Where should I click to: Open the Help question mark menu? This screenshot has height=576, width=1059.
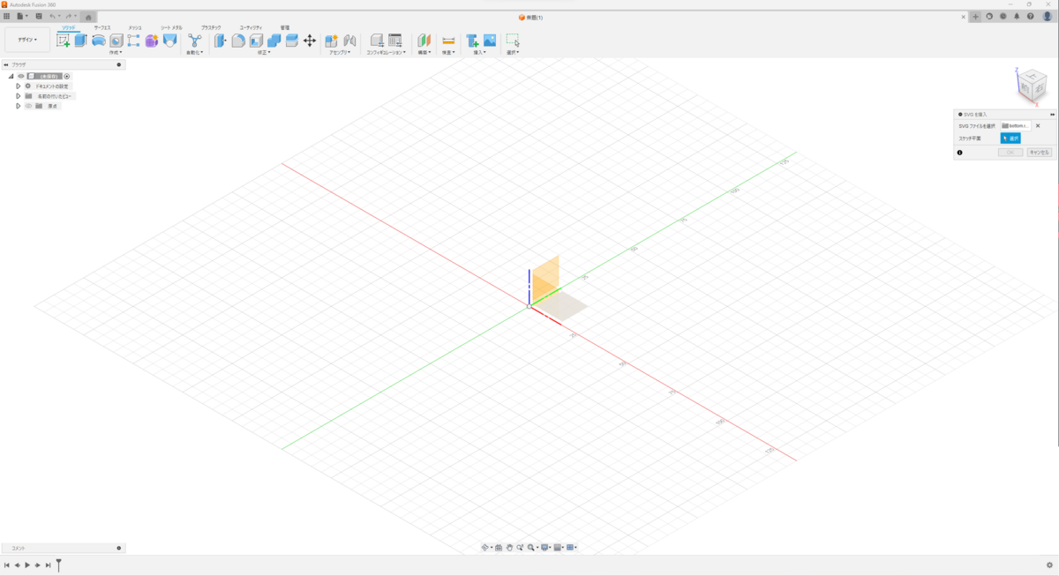point(1030,16)
